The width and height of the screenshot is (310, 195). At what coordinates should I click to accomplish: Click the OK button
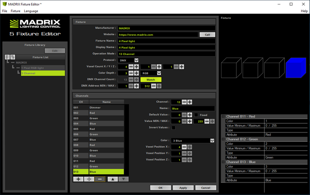point(160,188)
